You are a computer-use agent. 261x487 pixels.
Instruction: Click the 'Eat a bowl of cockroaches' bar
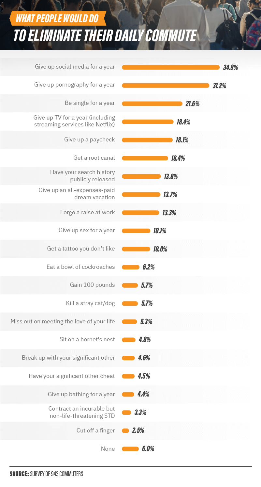coord(131,267)
